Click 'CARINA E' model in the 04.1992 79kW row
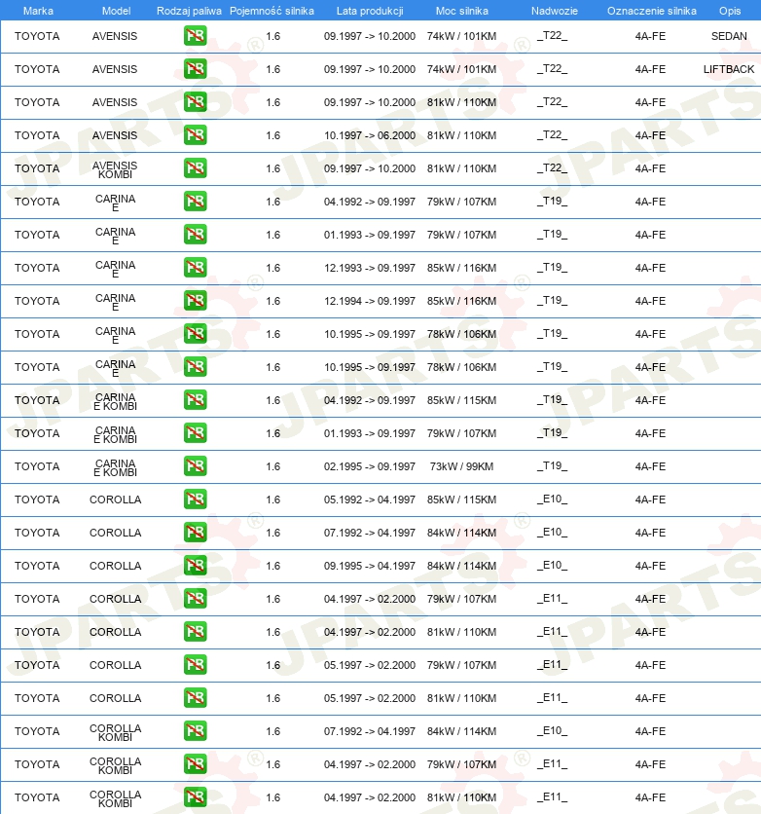 coord(115,203)
